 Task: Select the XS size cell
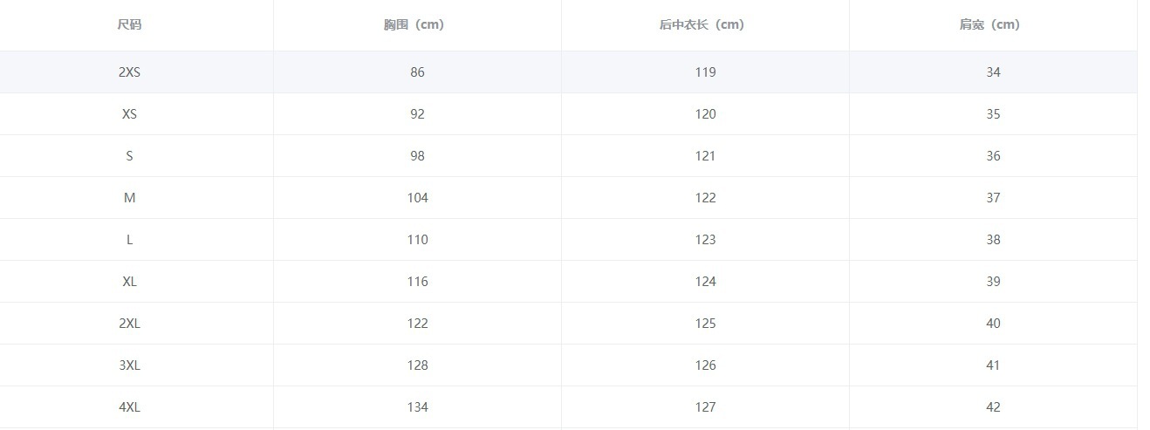[129, 114]
